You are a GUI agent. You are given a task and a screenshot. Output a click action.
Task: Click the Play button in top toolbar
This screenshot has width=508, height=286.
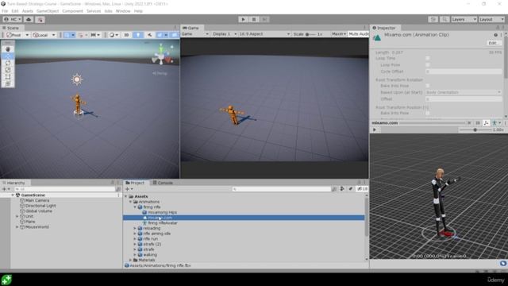243,19
